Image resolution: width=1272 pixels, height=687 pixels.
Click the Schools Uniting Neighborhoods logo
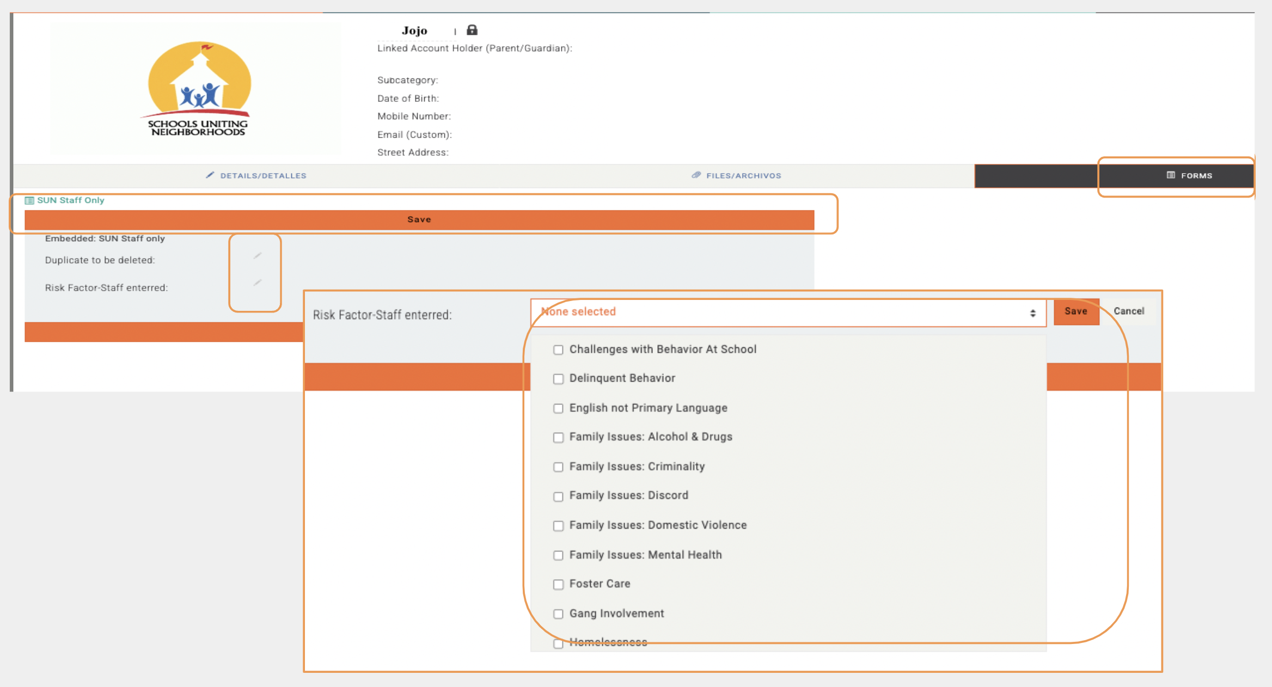click(198, 89)
